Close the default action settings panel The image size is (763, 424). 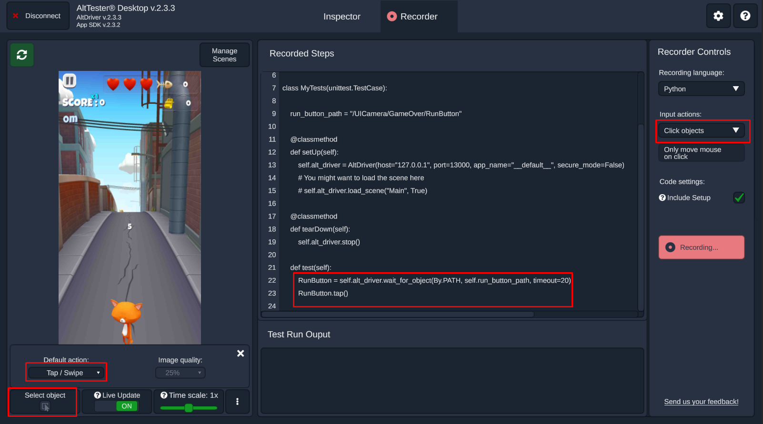(241, 353)
